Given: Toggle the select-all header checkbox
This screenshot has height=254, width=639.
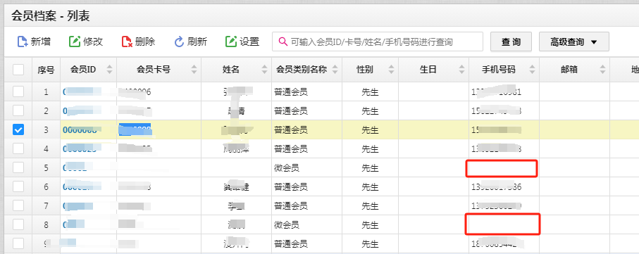Looking at the screenshot, I should [x=18, y=70].
